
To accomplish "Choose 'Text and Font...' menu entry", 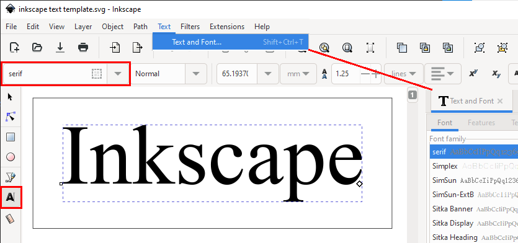I will (x=230, y=42).
